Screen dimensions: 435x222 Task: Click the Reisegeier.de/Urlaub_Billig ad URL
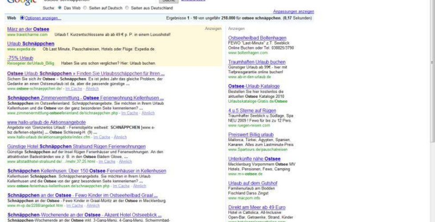(x=31, y=63)
